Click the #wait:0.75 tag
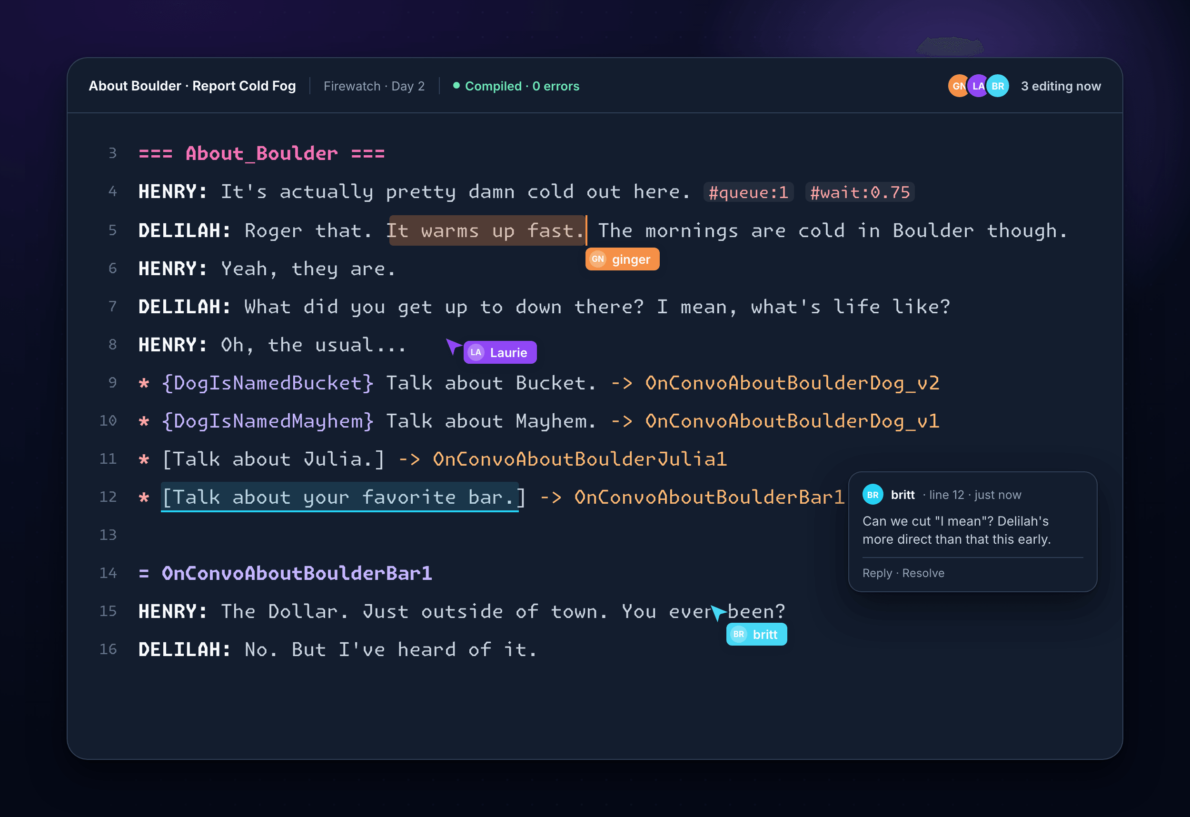The width and height of the screenshot is (1190, 817). [x=860, y=192]
